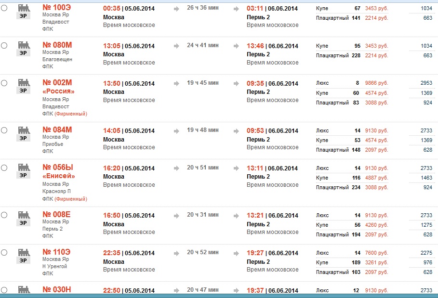Click the train icon beside № 080М
The width and height of the screenshot is (438, 298).
coord(23,48)
